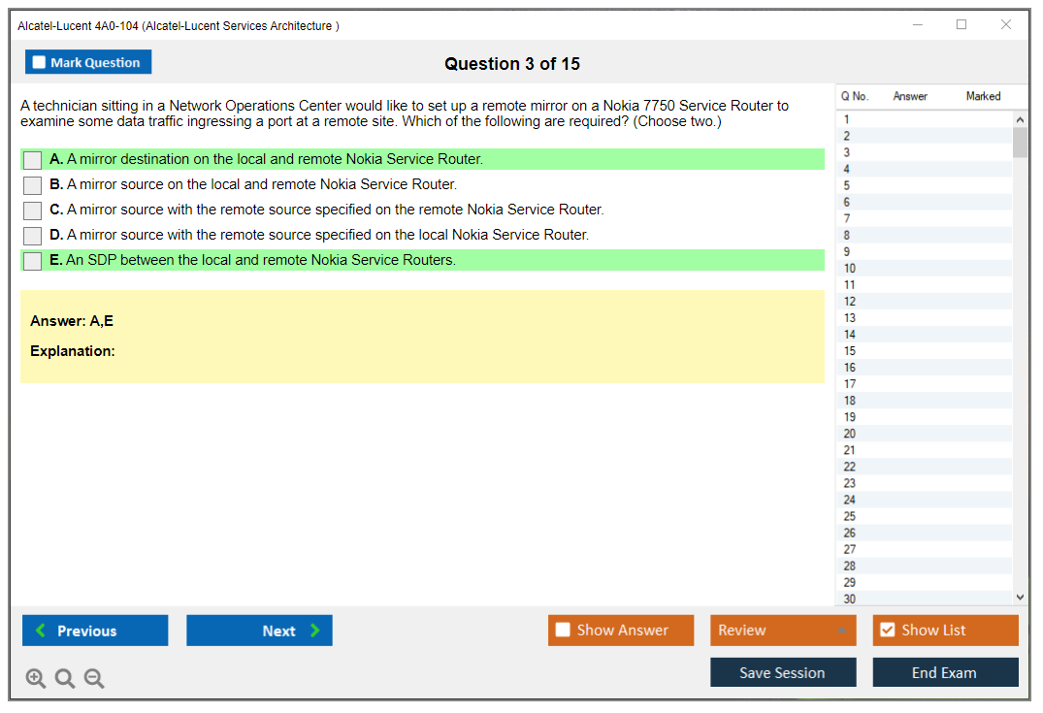The height and width of the screenshot is (713, 1043).
Task: Open the Review dropdown
Action: (x=782, y=631)
